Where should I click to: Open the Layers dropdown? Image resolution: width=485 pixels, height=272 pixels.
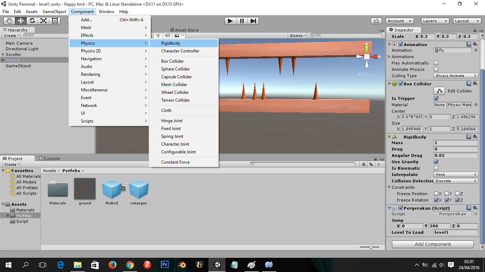(x=435, y=21)
